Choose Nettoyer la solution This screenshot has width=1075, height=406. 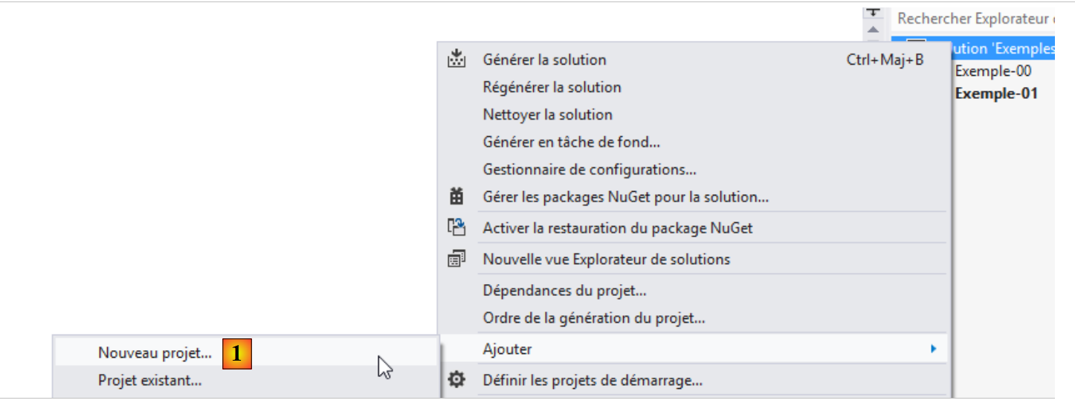click(x=547, y=115)
